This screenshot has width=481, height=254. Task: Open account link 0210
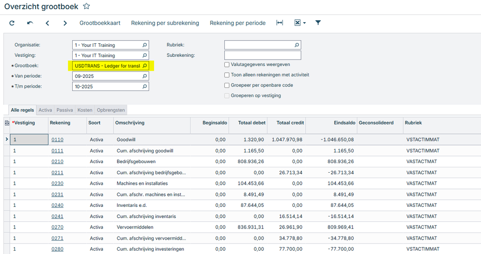click(x=57, y=162)
